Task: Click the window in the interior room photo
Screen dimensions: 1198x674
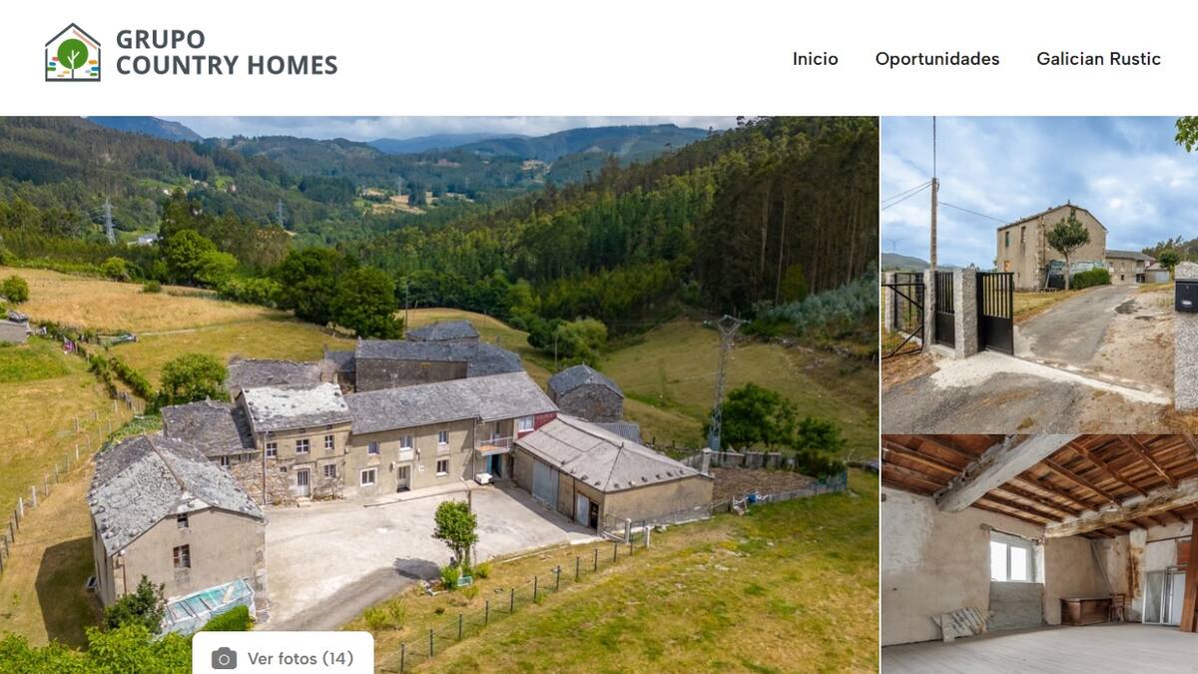Action: [x=1011, y=557]
